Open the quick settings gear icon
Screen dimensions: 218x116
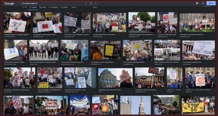[x=197, y=3]
